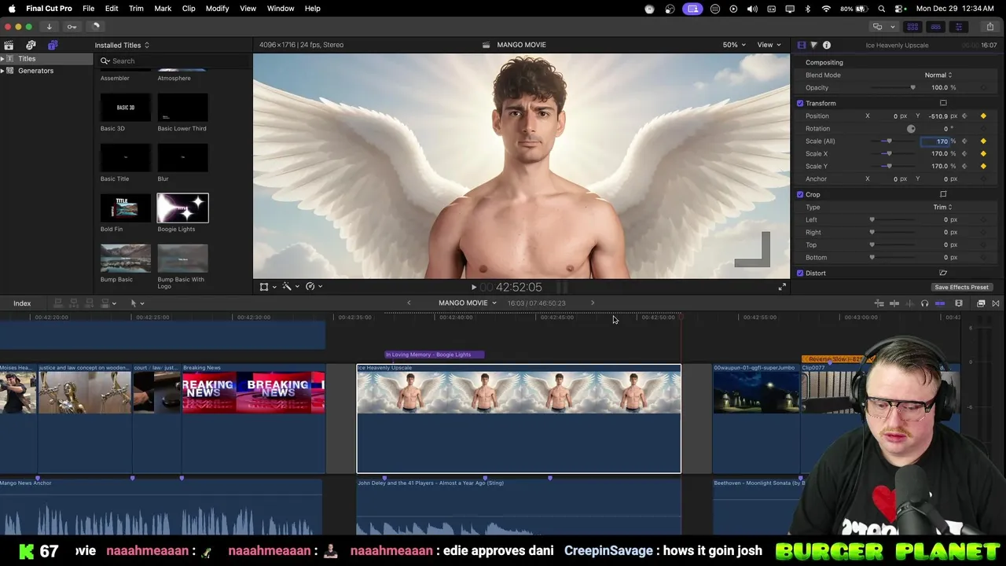Viewport: 1006px width, 566px height.
Task: Open the enhancements magic wand menu
Action: tap(290, 287)
